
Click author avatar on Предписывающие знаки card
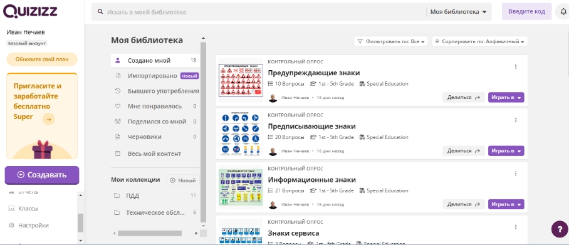273,152
